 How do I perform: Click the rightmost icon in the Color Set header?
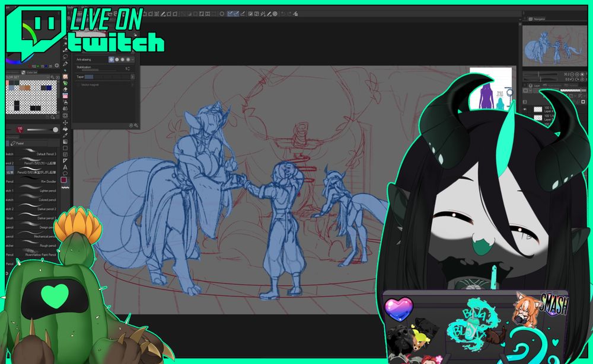pos(58,78)
